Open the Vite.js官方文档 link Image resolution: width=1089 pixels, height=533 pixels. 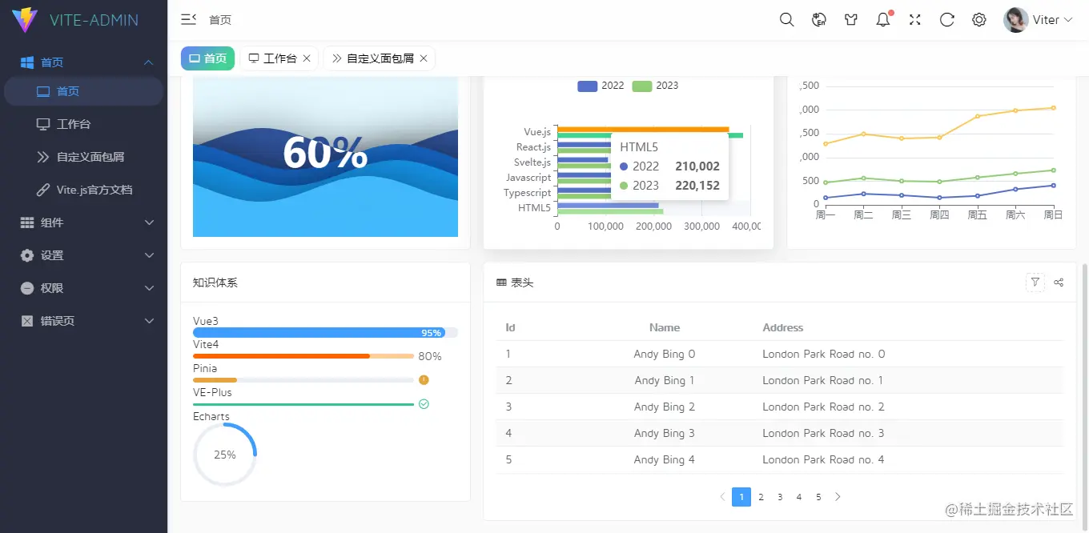point(94,190)
